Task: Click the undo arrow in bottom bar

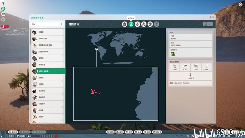Action: tap(177, 136)
